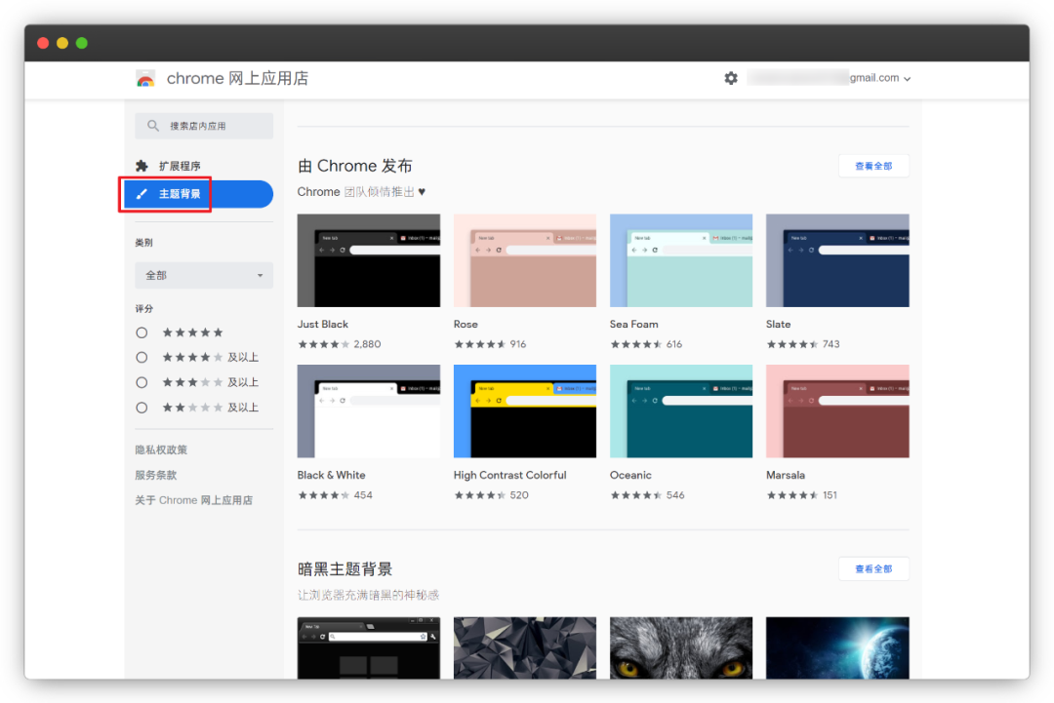1054x703 pixels.
Task: Open the 全部 category dropdown
Action: click(204, 275)
